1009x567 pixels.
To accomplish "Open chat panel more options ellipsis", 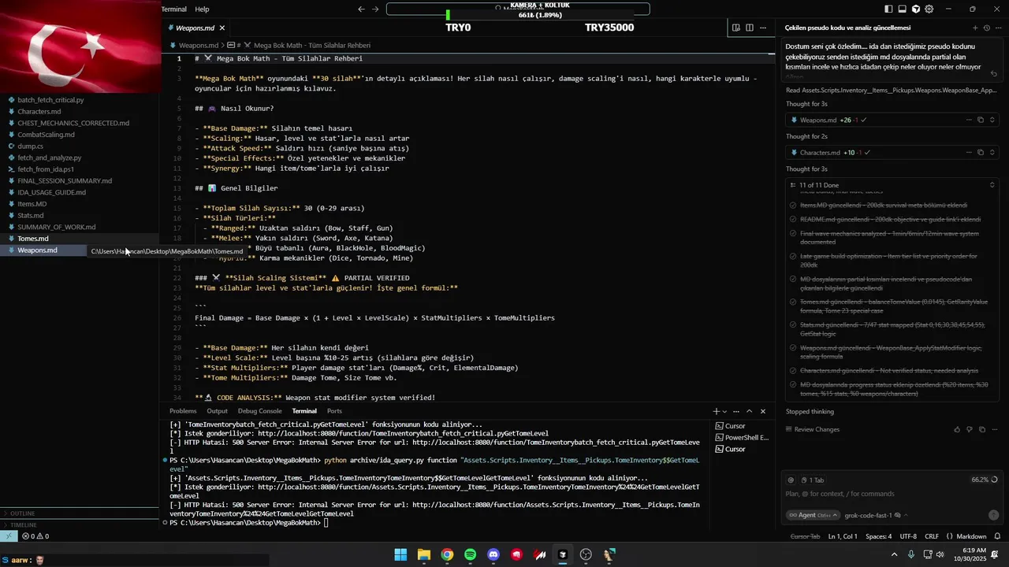I will coord(998,28).
